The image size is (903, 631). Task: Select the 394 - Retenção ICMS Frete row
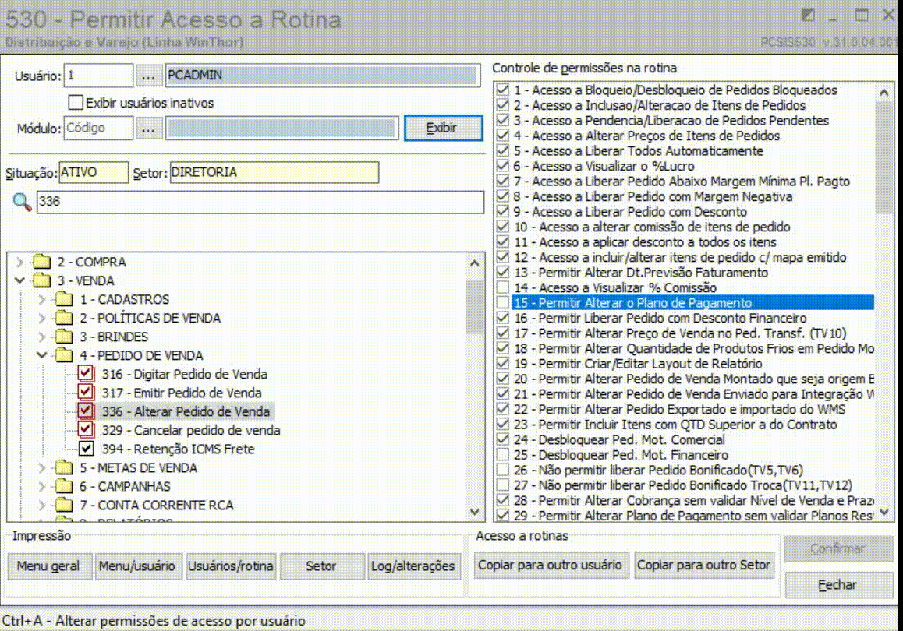pos(178,449)
